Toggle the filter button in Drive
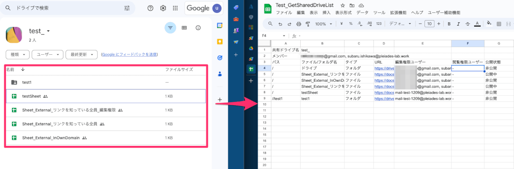The image size is (514, 169). [x=170, y=28]
